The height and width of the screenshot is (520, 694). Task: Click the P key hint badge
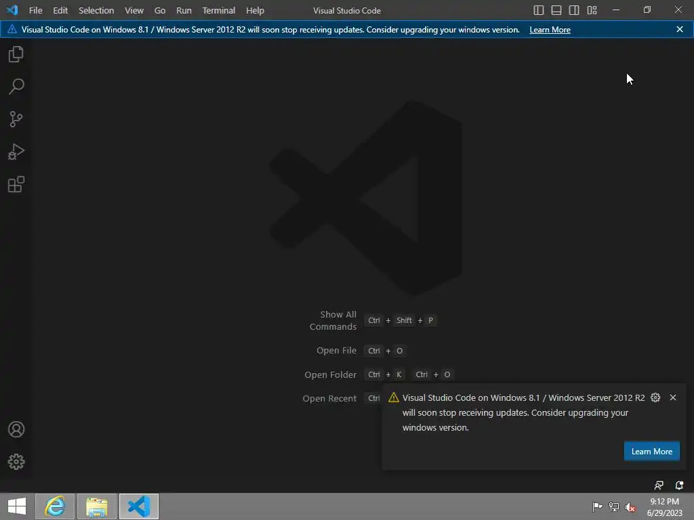pyautogui.click(x=430, y=320)
